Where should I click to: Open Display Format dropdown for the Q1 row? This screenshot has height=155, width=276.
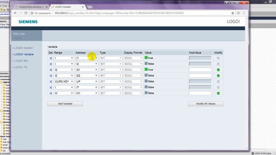point(133,70)
